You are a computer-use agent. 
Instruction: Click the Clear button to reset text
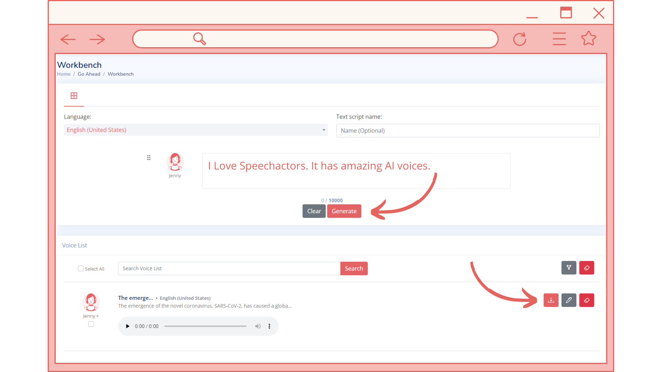point(314,211)
